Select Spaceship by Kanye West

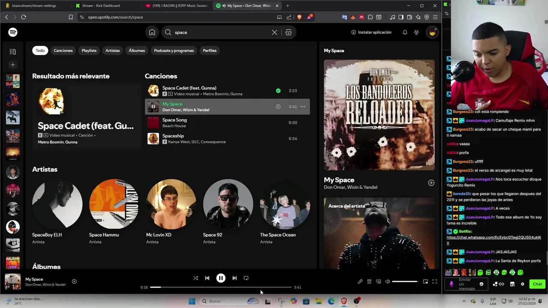pyautogui.click(x=227, y=139)
